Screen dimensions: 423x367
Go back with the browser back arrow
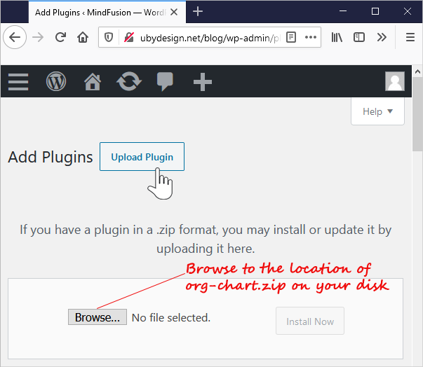(x=15, y=37)
